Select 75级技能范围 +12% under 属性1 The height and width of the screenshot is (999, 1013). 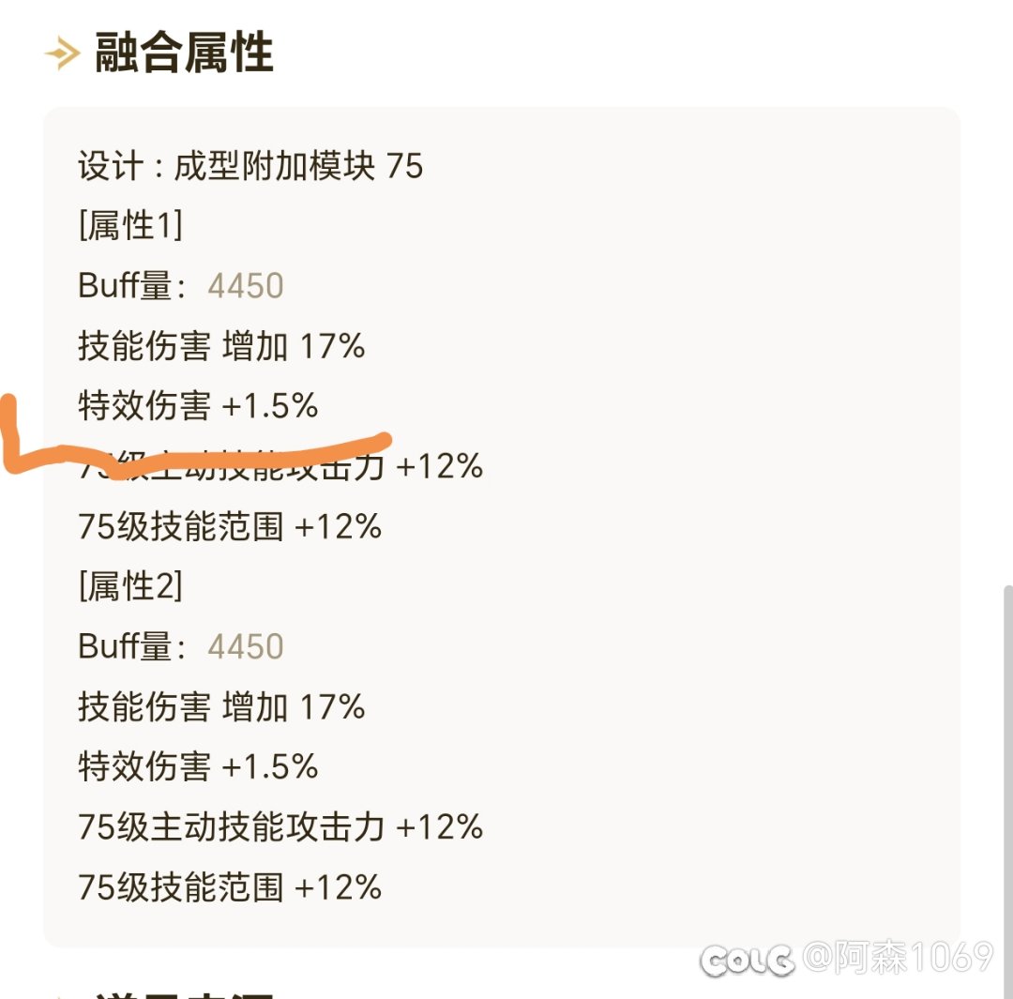pyautogui.click(x=230, y=526)
